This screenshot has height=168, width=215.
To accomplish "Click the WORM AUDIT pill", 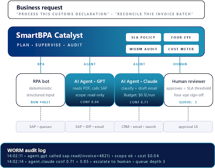I will (x=143, y=49).
